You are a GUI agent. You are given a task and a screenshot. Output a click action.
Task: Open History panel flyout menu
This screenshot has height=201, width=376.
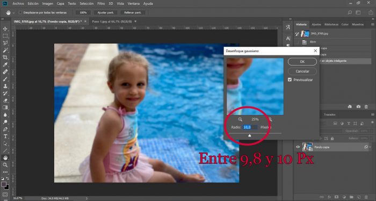(x=372, y=25)
